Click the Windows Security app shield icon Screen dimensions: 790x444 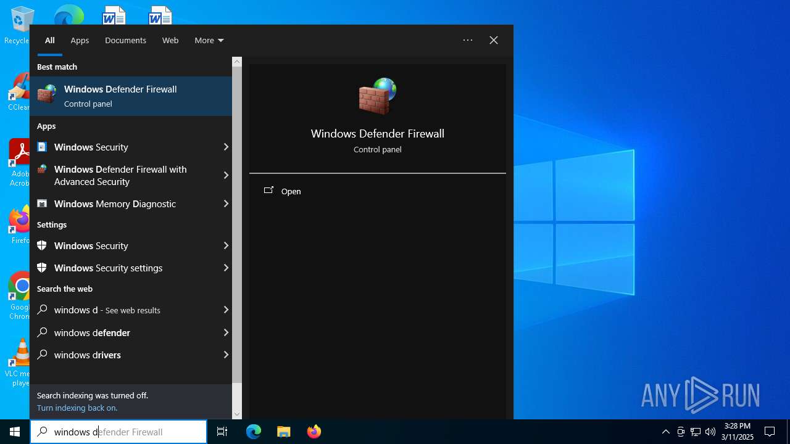coord(42,147)
